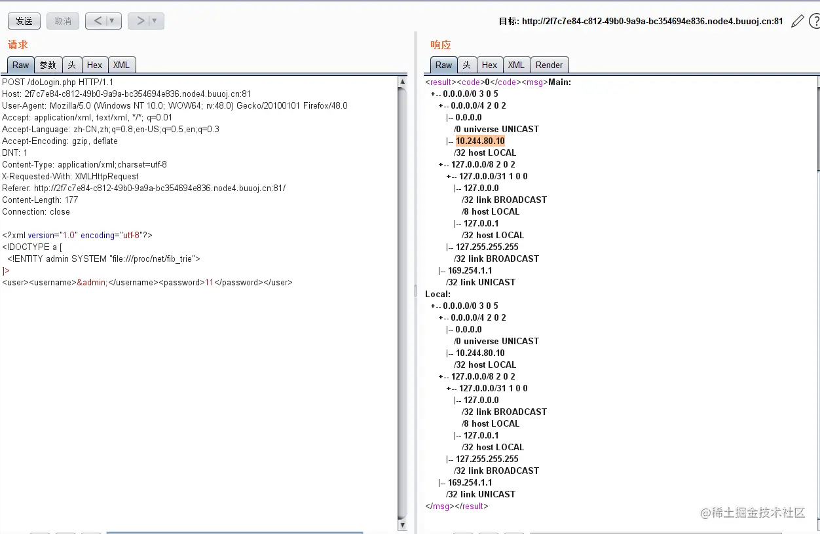
Task: Click the 'Referer:' header line
Action: pos(144,188)
